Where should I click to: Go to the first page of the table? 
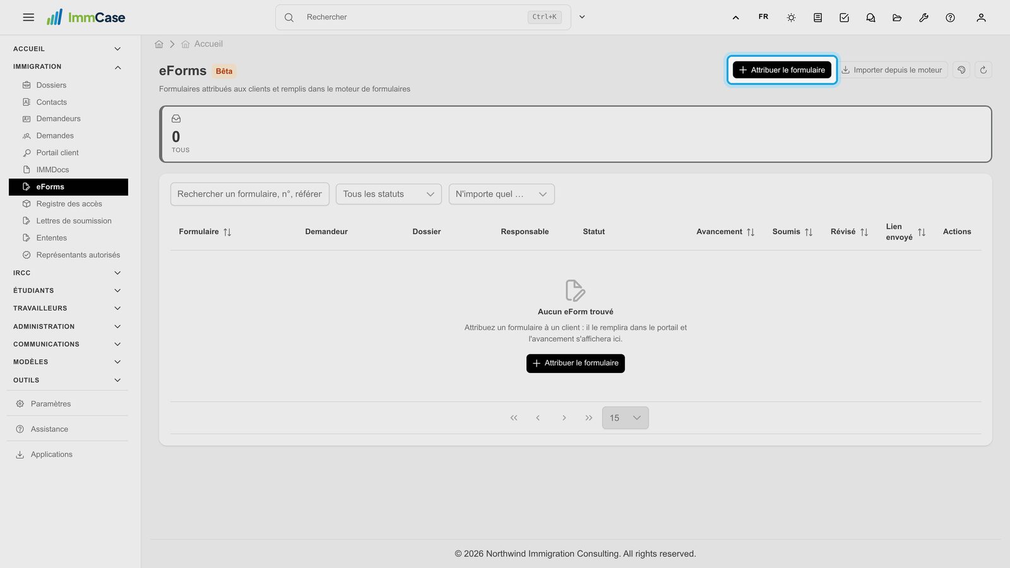tap(514, 418)
